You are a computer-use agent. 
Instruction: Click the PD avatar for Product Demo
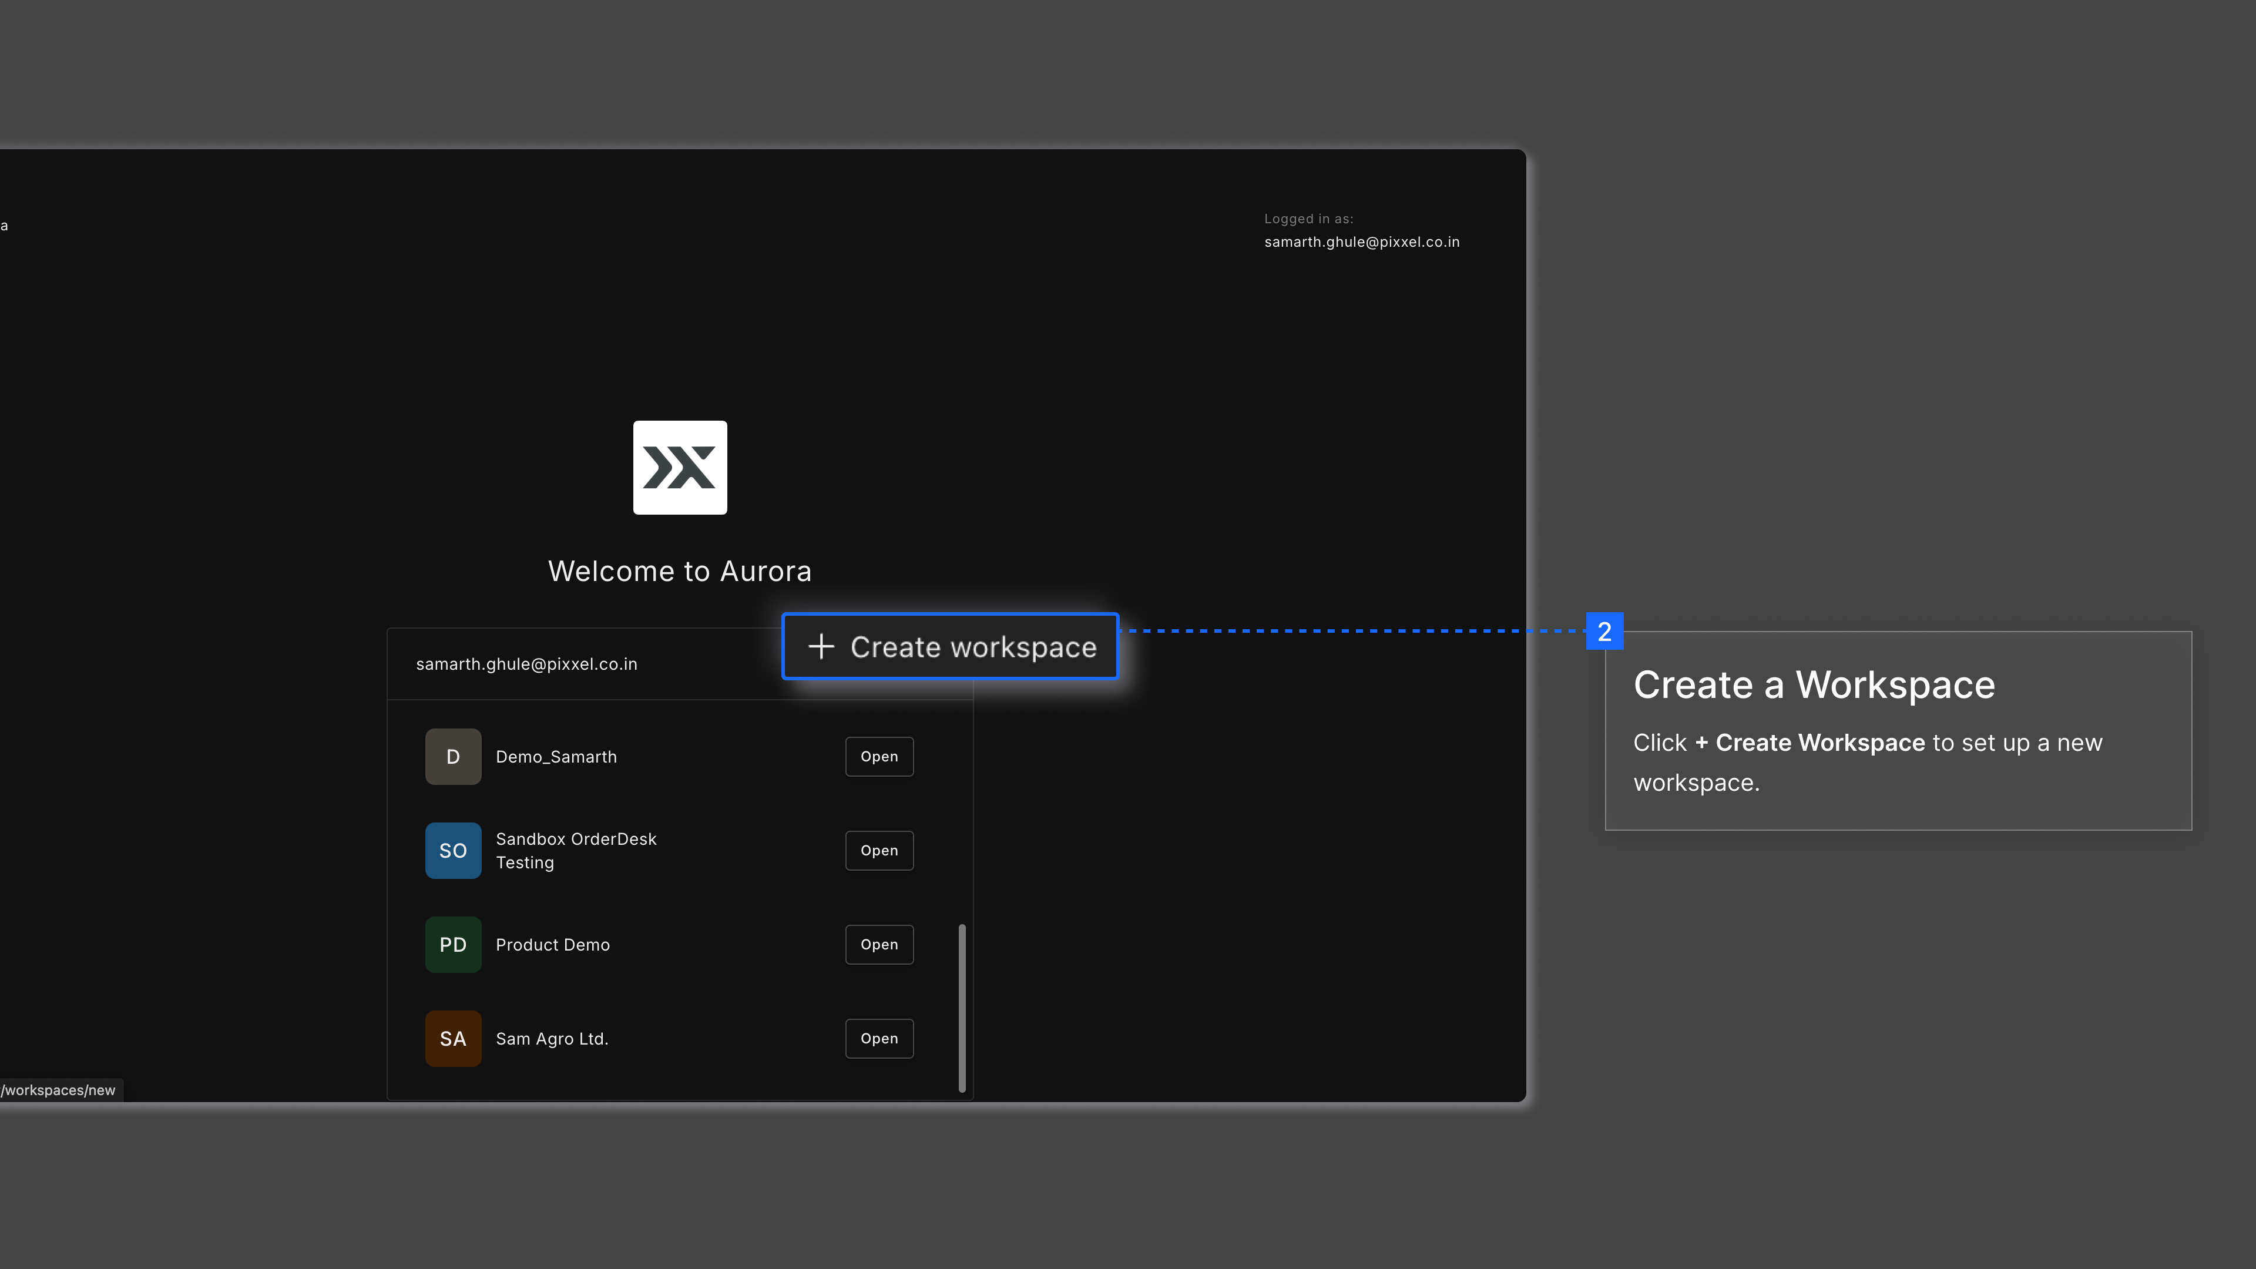453,944
